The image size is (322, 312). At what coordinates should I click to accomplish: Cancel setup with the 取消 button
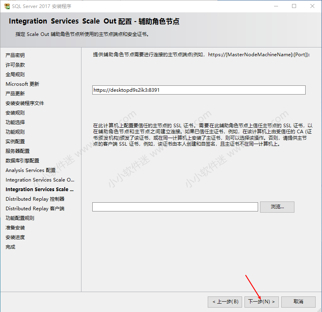[x=298, y=302]
